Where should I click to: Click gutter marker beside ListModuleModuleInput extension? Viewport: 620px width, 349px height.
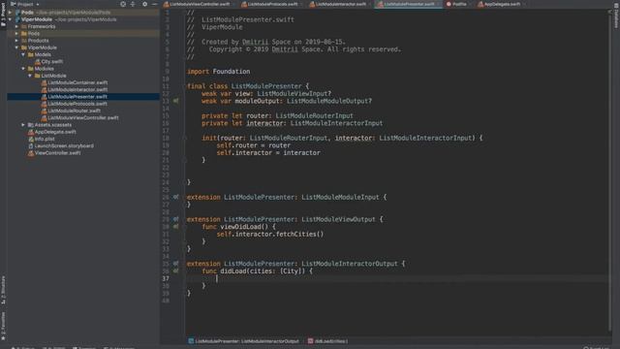coord(175,197)
